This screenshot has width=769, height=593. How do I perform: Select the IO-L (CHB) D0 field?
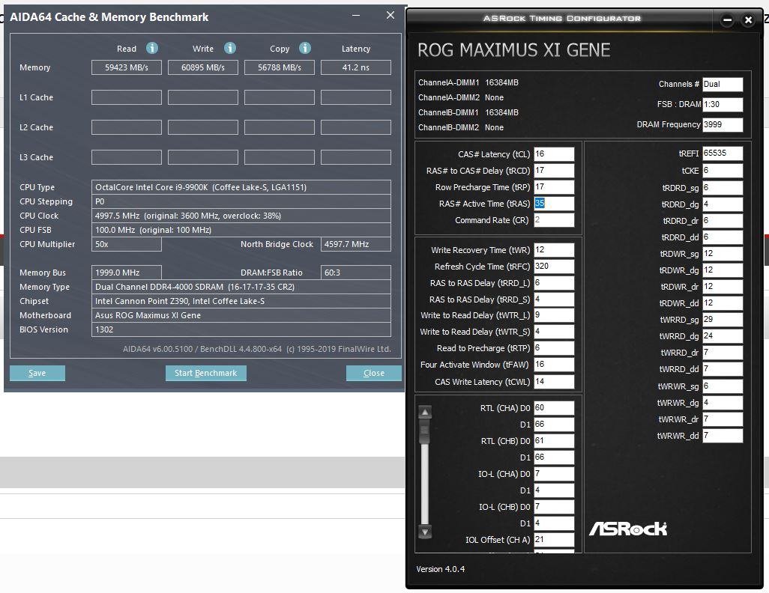pos(554,507)
